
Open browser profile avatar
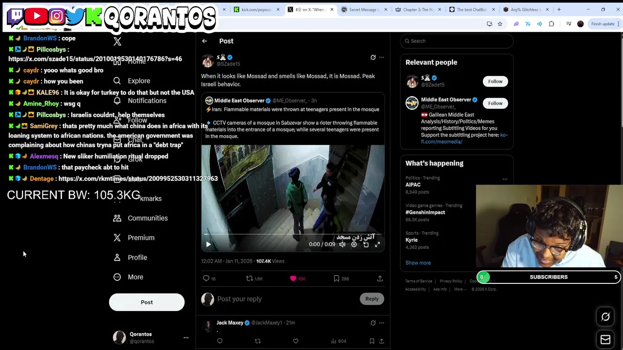click(x=580, y=24)
